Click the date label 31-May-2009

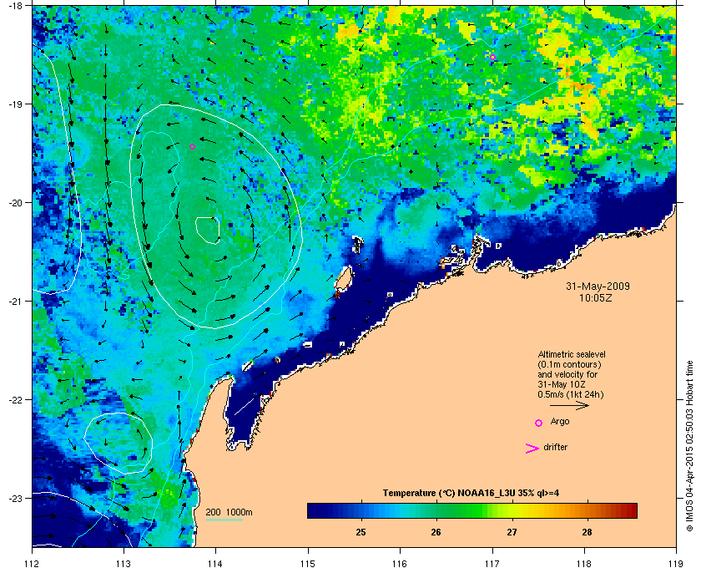[598, 286]
